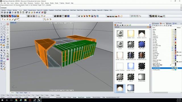Click Record History in status bar
The height and width of the screenshot is (102, 182).
[x=97, y=97]
